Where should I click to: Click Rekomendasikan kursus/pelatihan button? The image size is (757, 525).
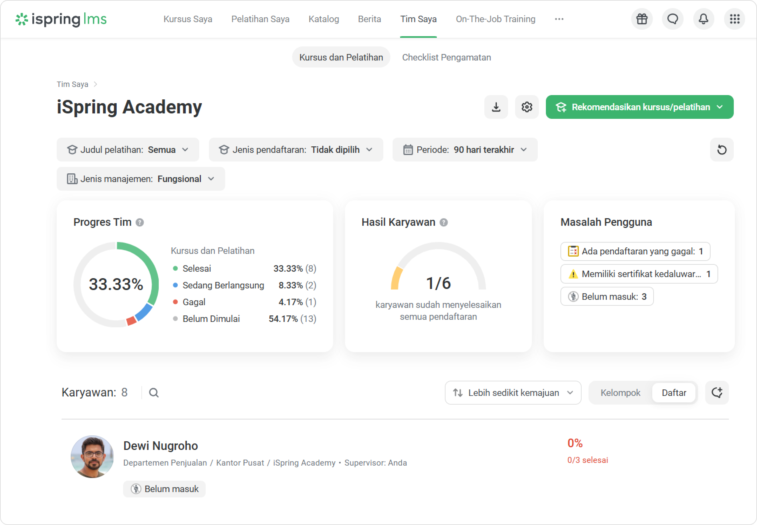[x=639, y=107]
